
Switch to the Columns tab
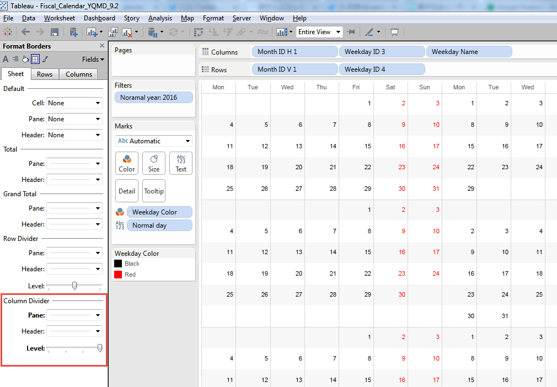coord(79,74)
